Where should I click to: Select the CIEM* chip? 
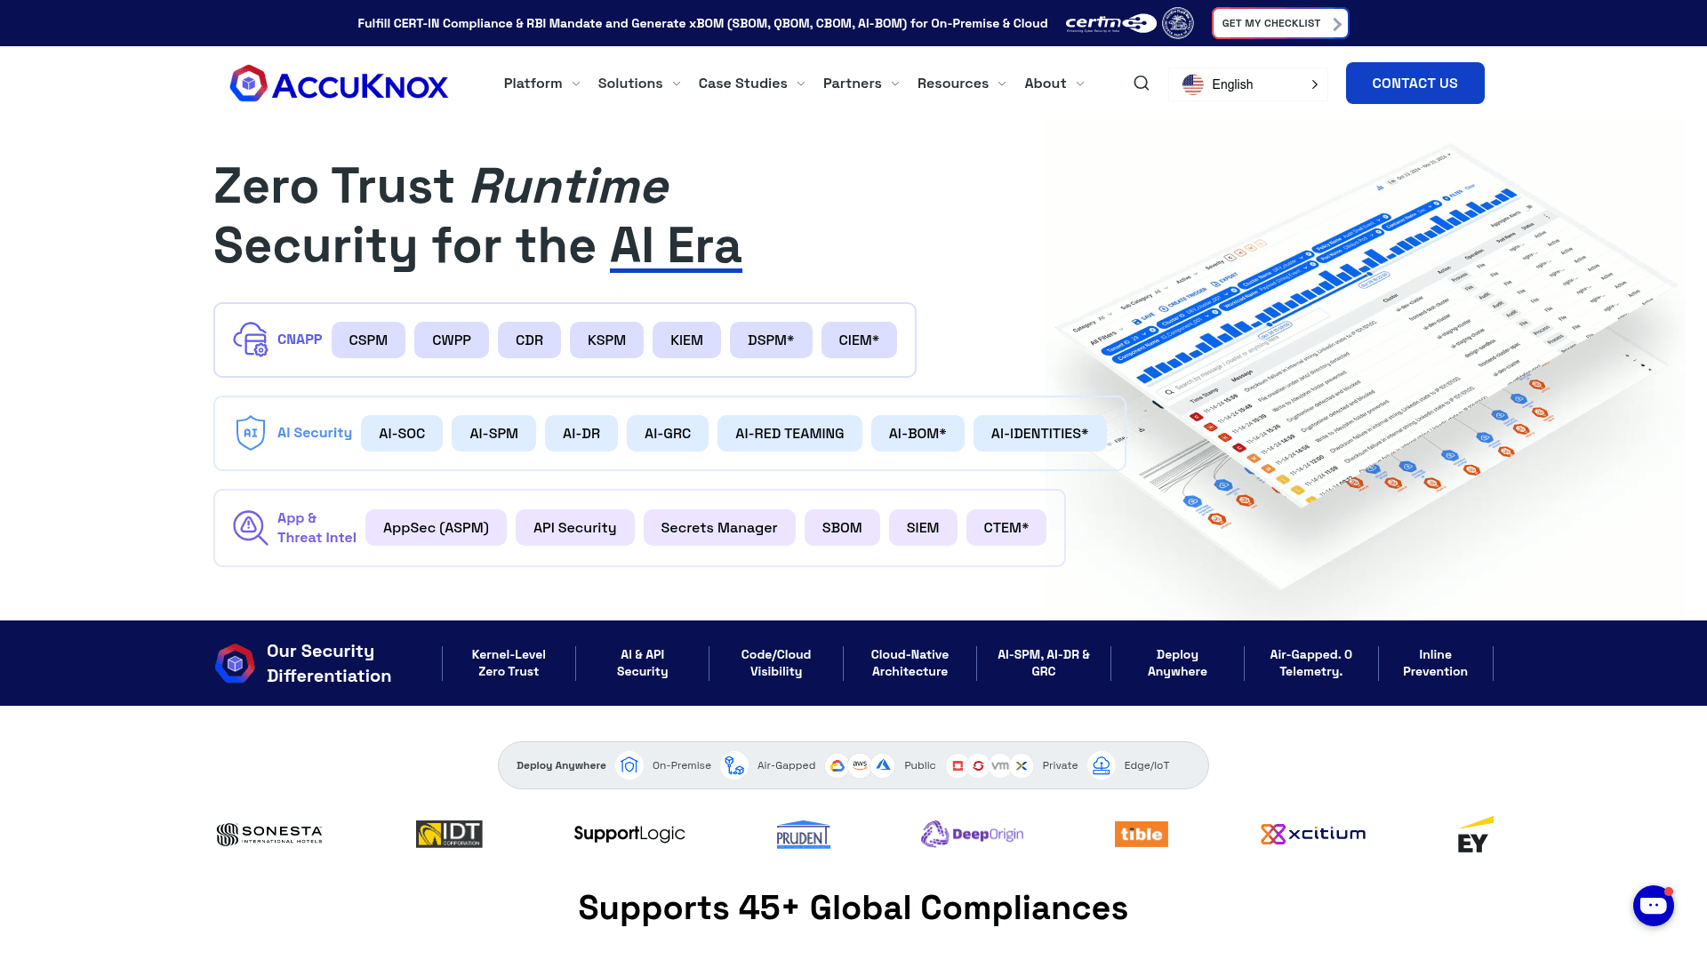pos(859,340)
